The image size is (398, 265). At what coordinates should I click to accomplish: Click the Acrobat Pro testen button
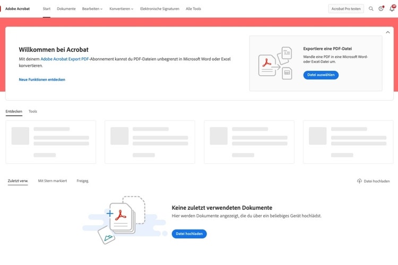[346, 8]
